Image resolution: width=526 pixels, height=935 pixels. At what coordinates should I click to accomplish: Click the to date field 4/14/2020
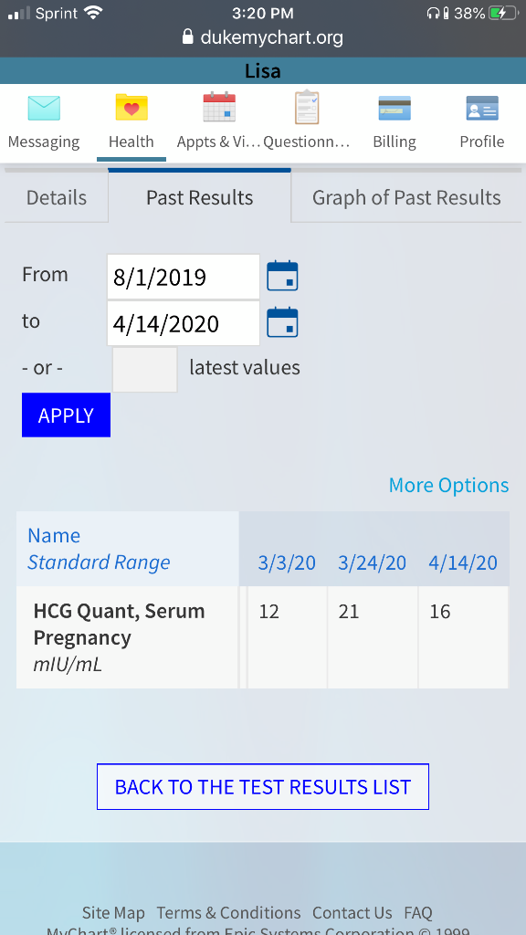(x=184, y=323)
